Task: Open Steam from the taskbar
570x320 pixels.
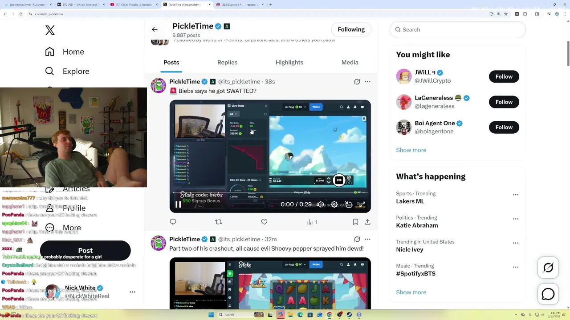Action: coord(349,315)
